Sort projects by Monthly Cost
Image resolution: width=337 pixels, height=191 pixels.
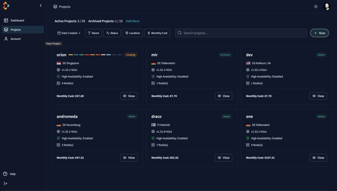click(x=157, y=33)
